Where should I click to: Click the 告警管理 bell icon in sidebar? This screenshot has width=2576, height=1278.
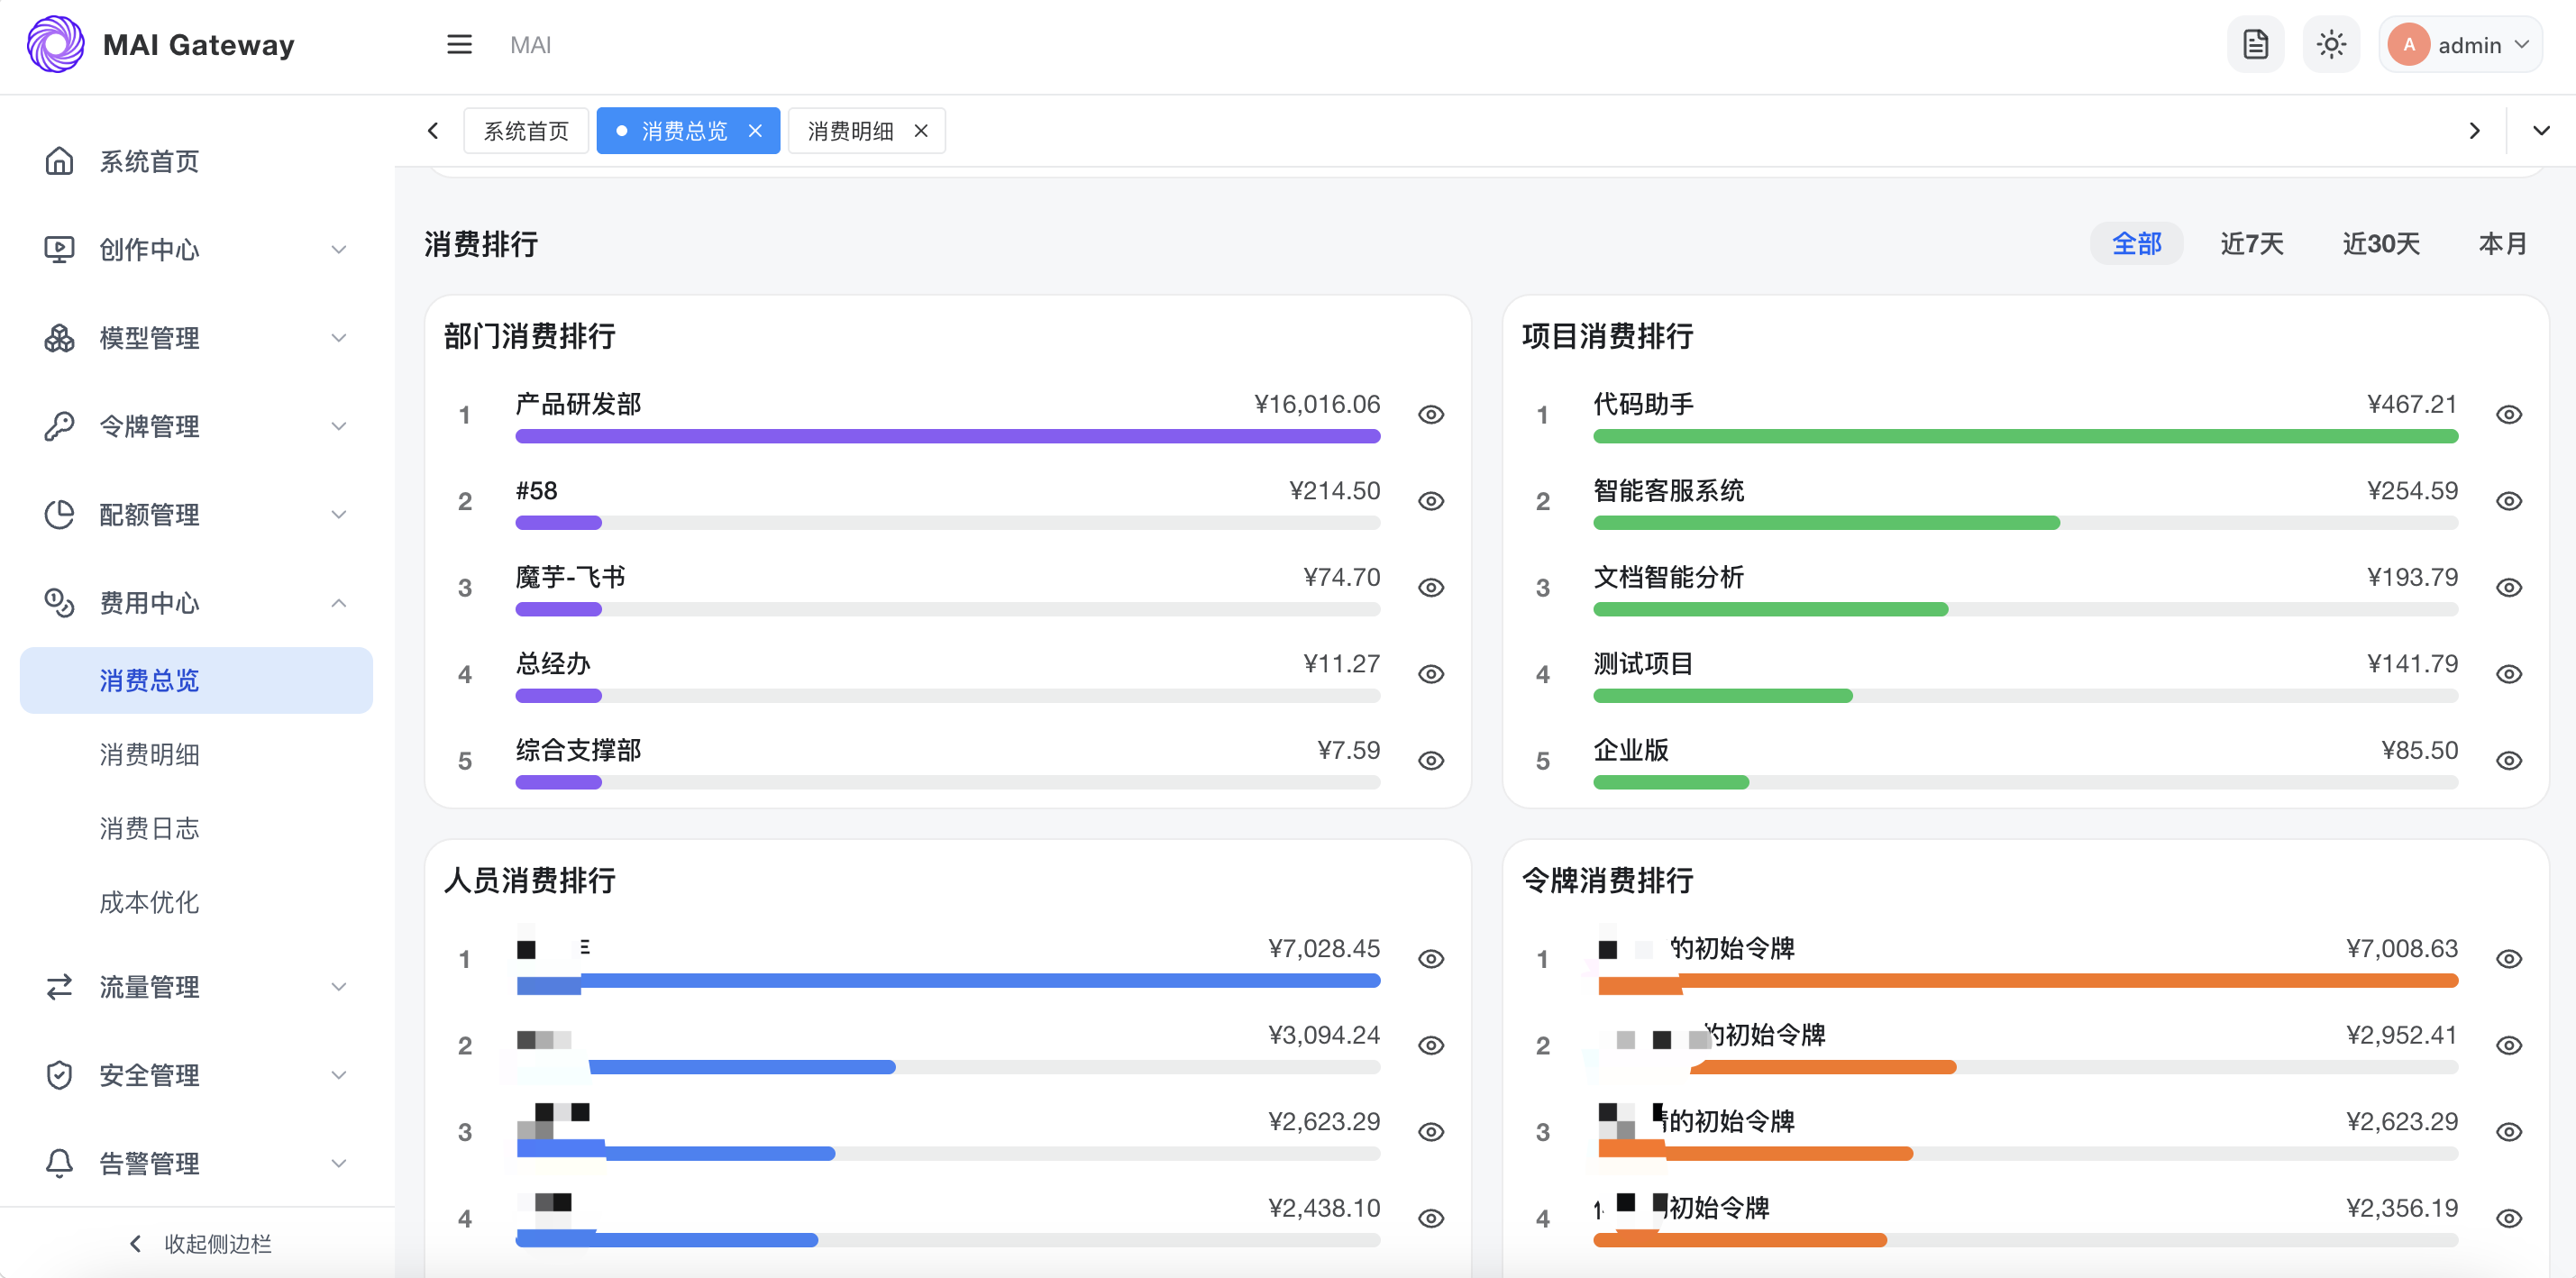[59, 1163]
